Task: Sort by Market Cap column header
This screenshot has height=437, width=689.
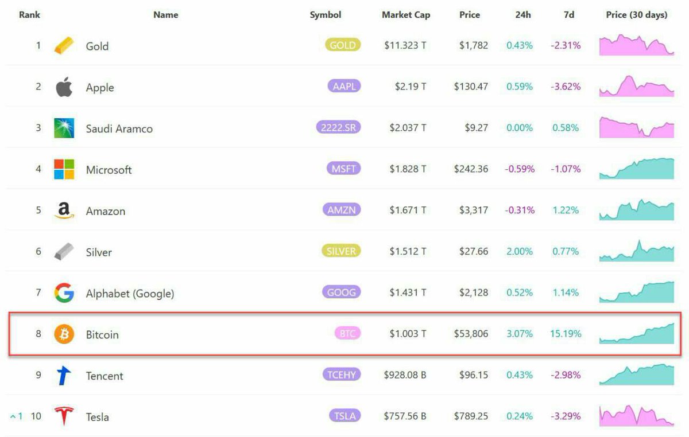Action: tap(406, 15)
